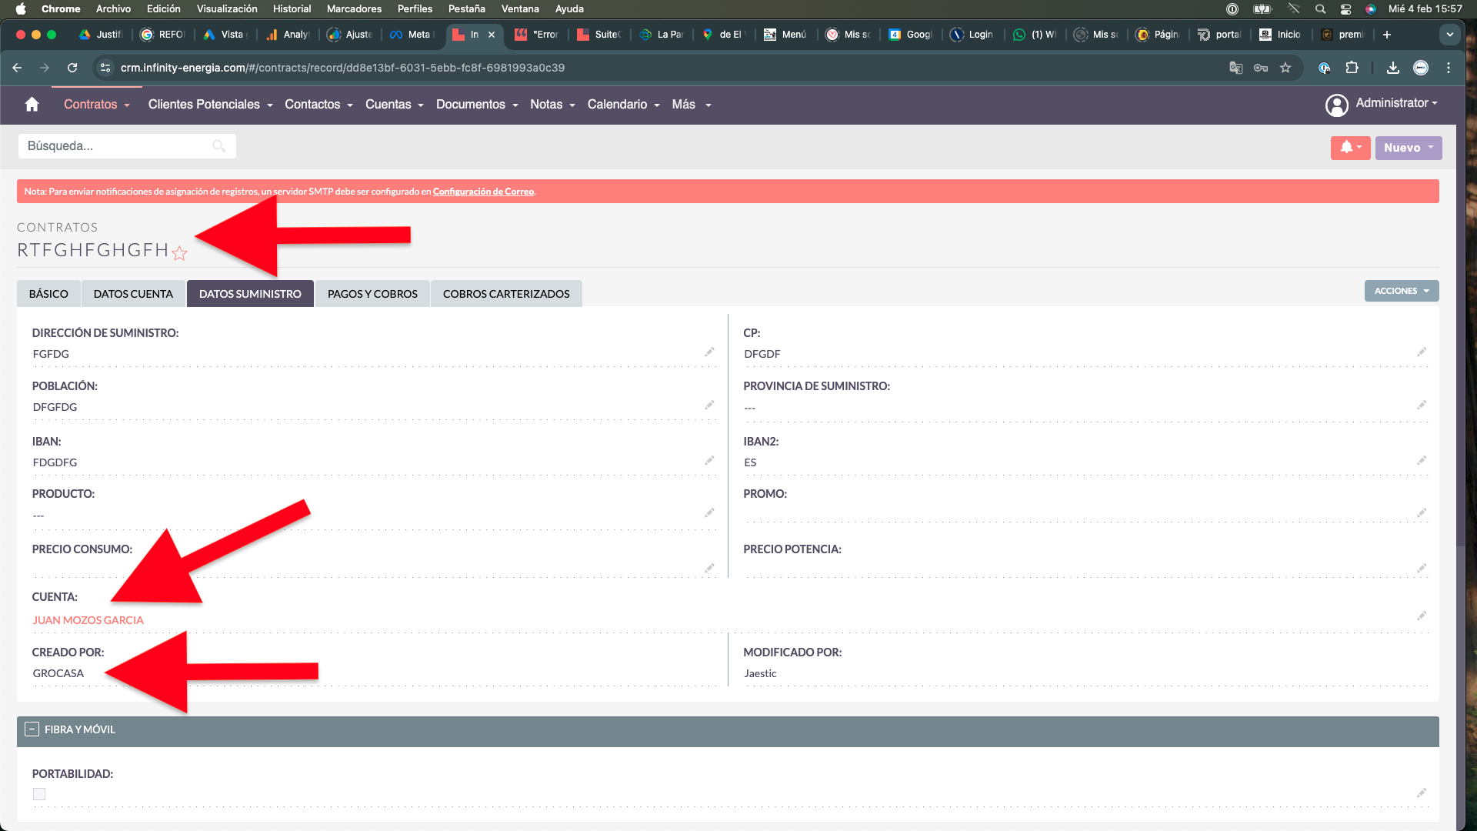Click into the Búsqueda search field
Viewport: 1477px width, 831px height.
click(x=115, y=146)
